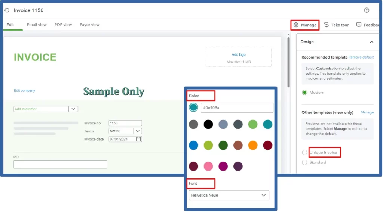Click the Manage gear icon
This screenshot has width=383, height=212.
(x=296, y=25)
